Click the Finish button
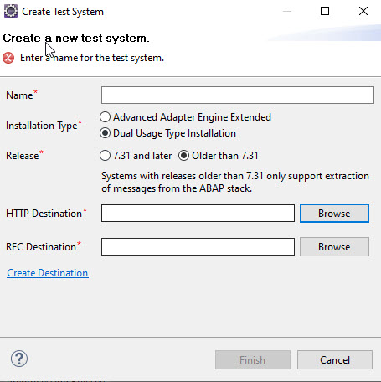Image resolution: width=381 pixels, height=382 pixels. (x=253, y=360)
